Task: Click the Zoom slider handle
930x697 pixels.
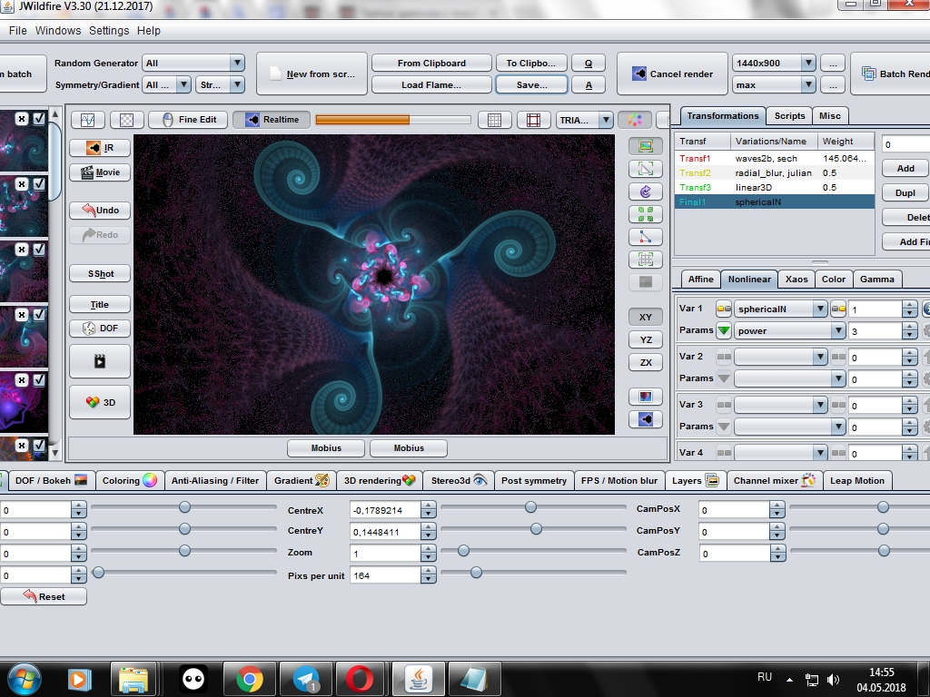Action: 464,551
